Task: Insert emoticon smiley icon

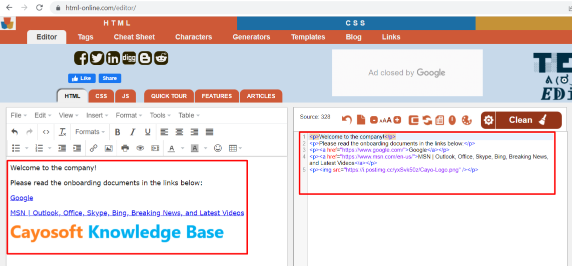Action: tap(218, 148)
